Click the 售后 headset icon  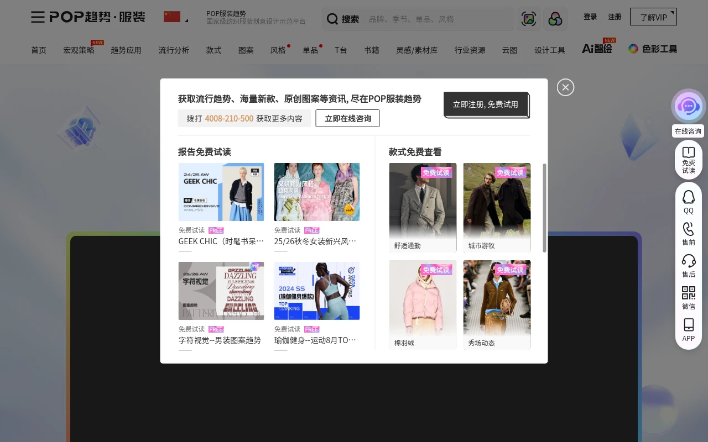[x=688, y=261]
